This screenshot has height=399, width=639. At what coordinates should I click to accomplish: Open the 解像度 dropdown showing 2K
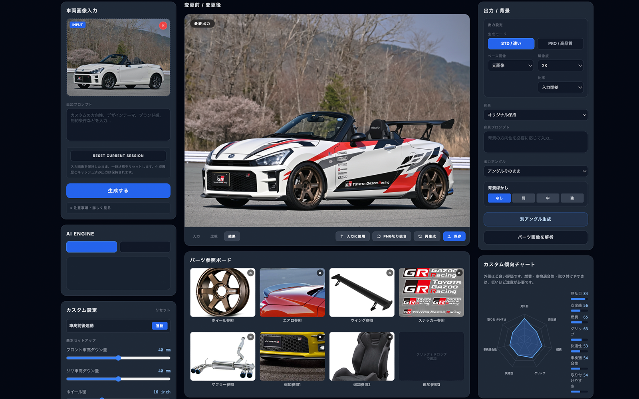pos(561,65)
